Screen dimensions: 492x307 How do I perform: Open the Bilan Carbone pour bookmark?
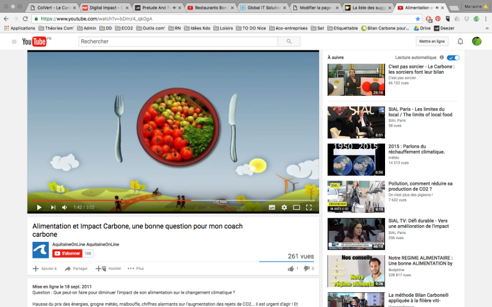point(385,28)
